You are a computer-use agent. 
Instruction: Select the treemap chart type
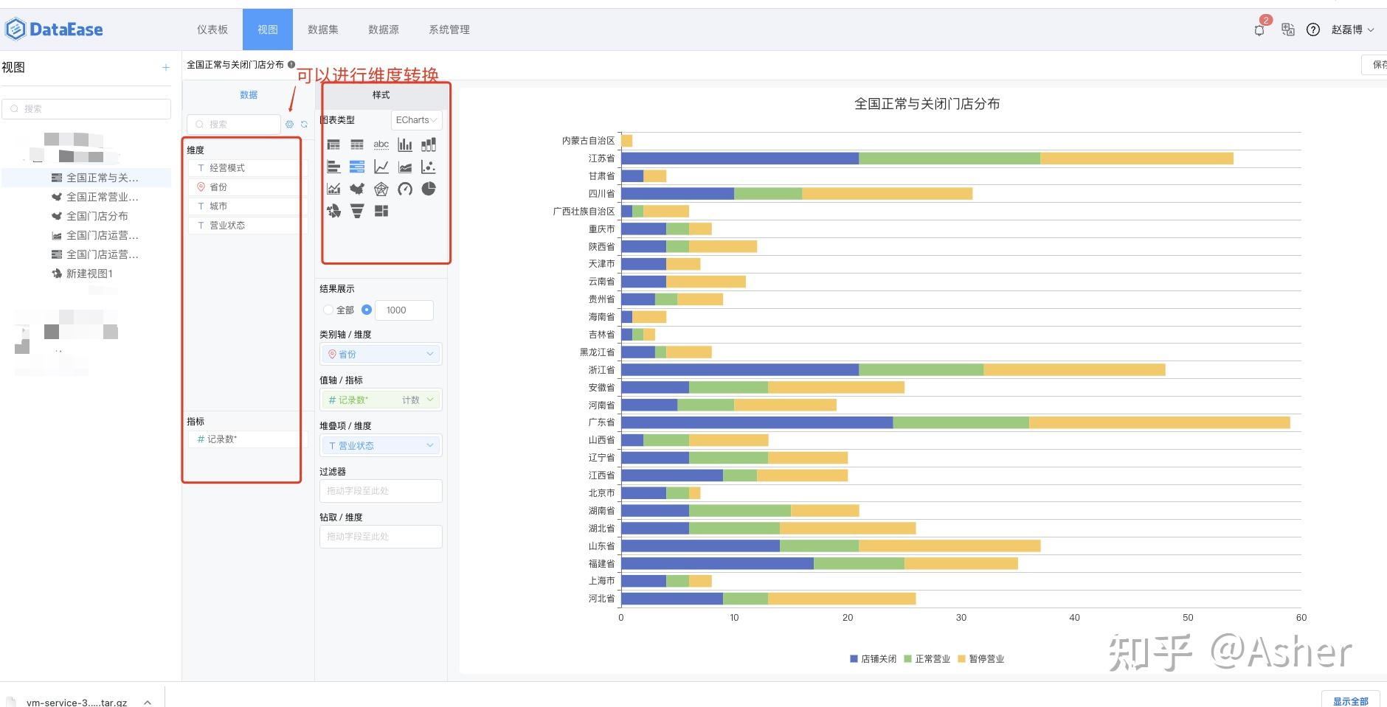pos(381,212)
